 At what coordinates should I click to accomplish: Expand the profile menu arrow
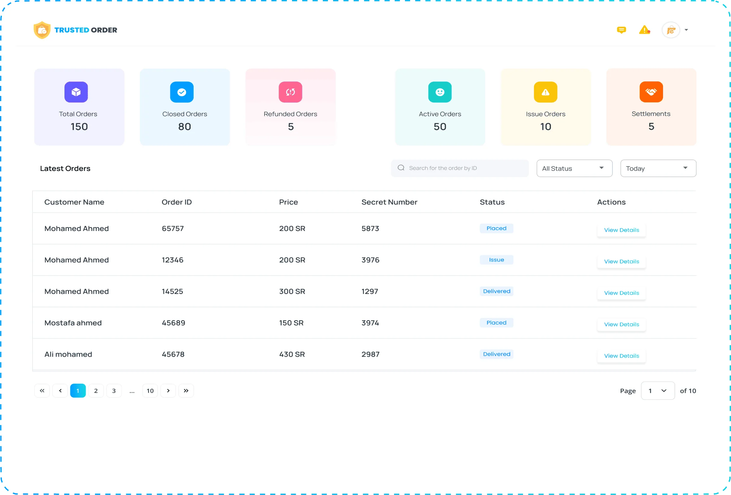coord(686,30)
